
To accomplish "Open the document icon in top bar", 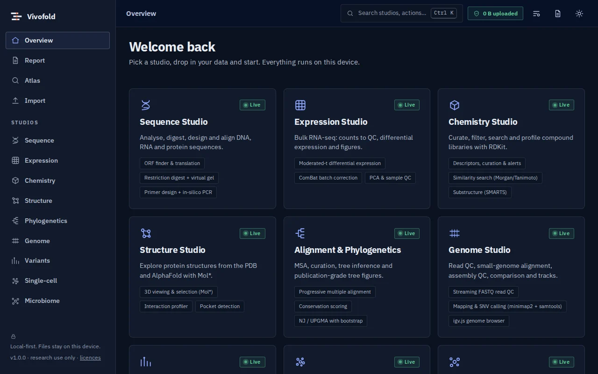I will (x=558, y=14).
